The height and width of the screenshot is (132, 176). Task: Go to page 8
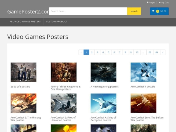click(125, 52)
